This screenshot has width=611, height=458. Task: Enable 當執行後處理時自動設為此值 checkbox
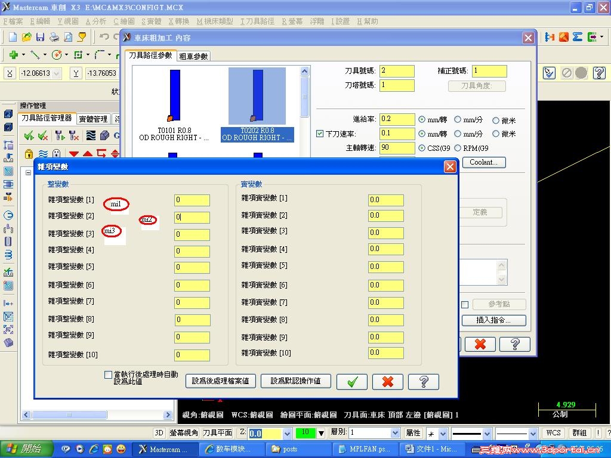(x=109, y=375)
